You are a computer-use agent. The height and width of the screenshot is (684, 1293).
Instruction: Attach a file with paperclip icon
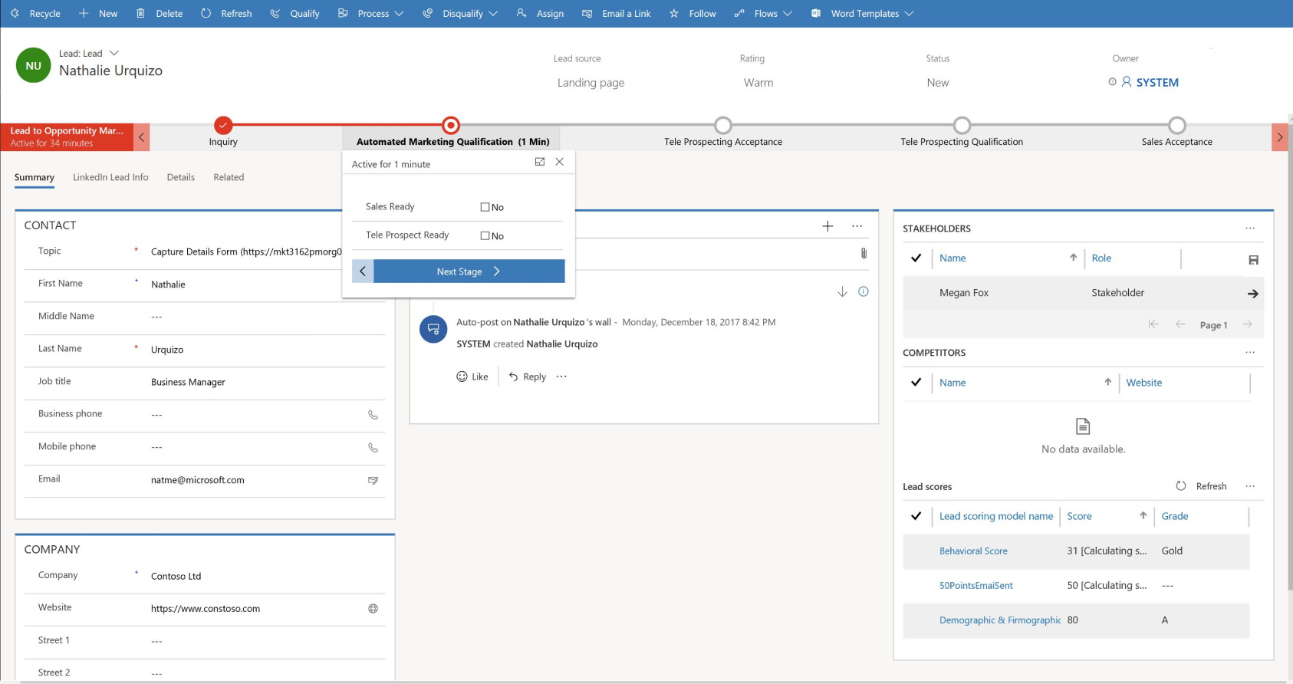point(864,253)
